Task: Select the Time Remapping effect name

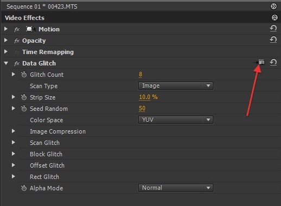Action: pos(48,52)
